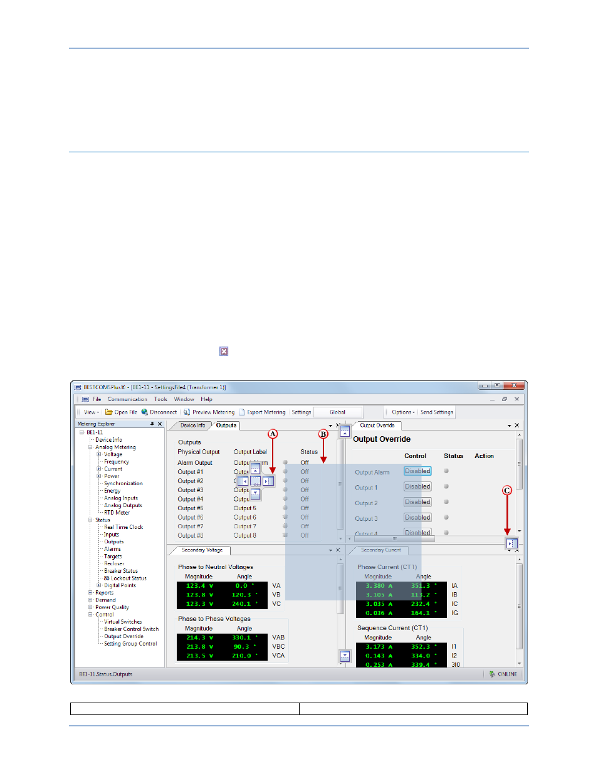Viewport: 598px width, 774px height.
Task: Click the Open File folder icon
Action: coord(108,412)
